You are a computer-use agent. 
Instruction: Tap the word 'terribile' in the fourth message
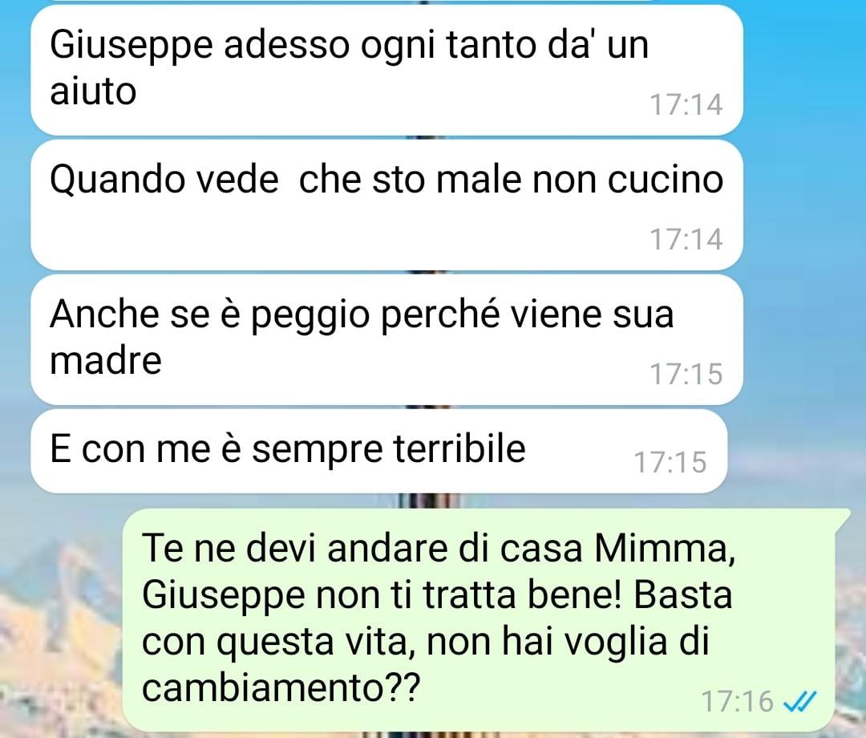point(459,448)
